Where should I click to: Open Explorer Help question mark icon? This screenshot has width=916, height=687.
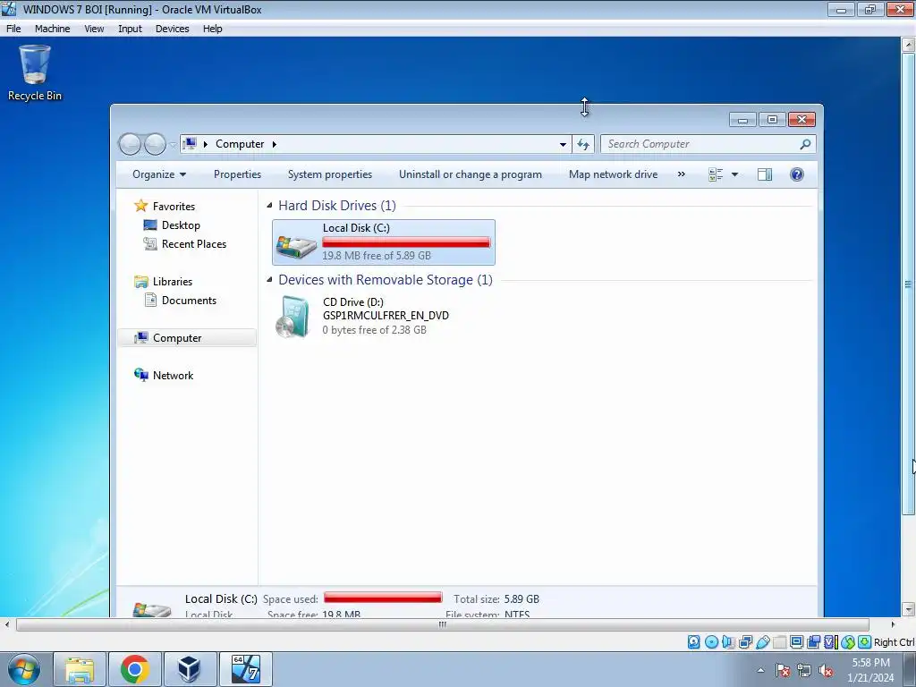click(796, 174)
